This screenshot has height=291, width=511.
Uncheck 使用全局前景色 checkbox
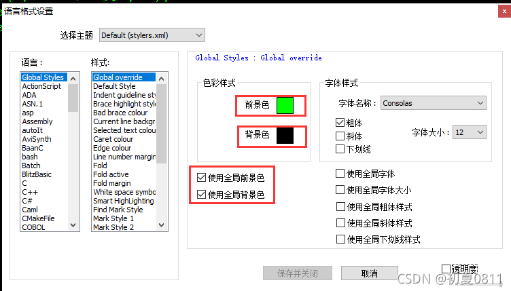coord(201,178)
